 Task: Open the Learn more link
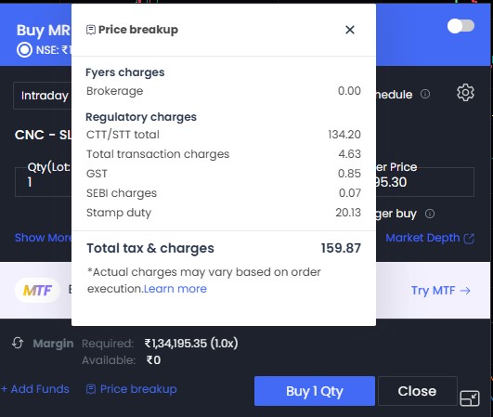[x=175, y=289]
